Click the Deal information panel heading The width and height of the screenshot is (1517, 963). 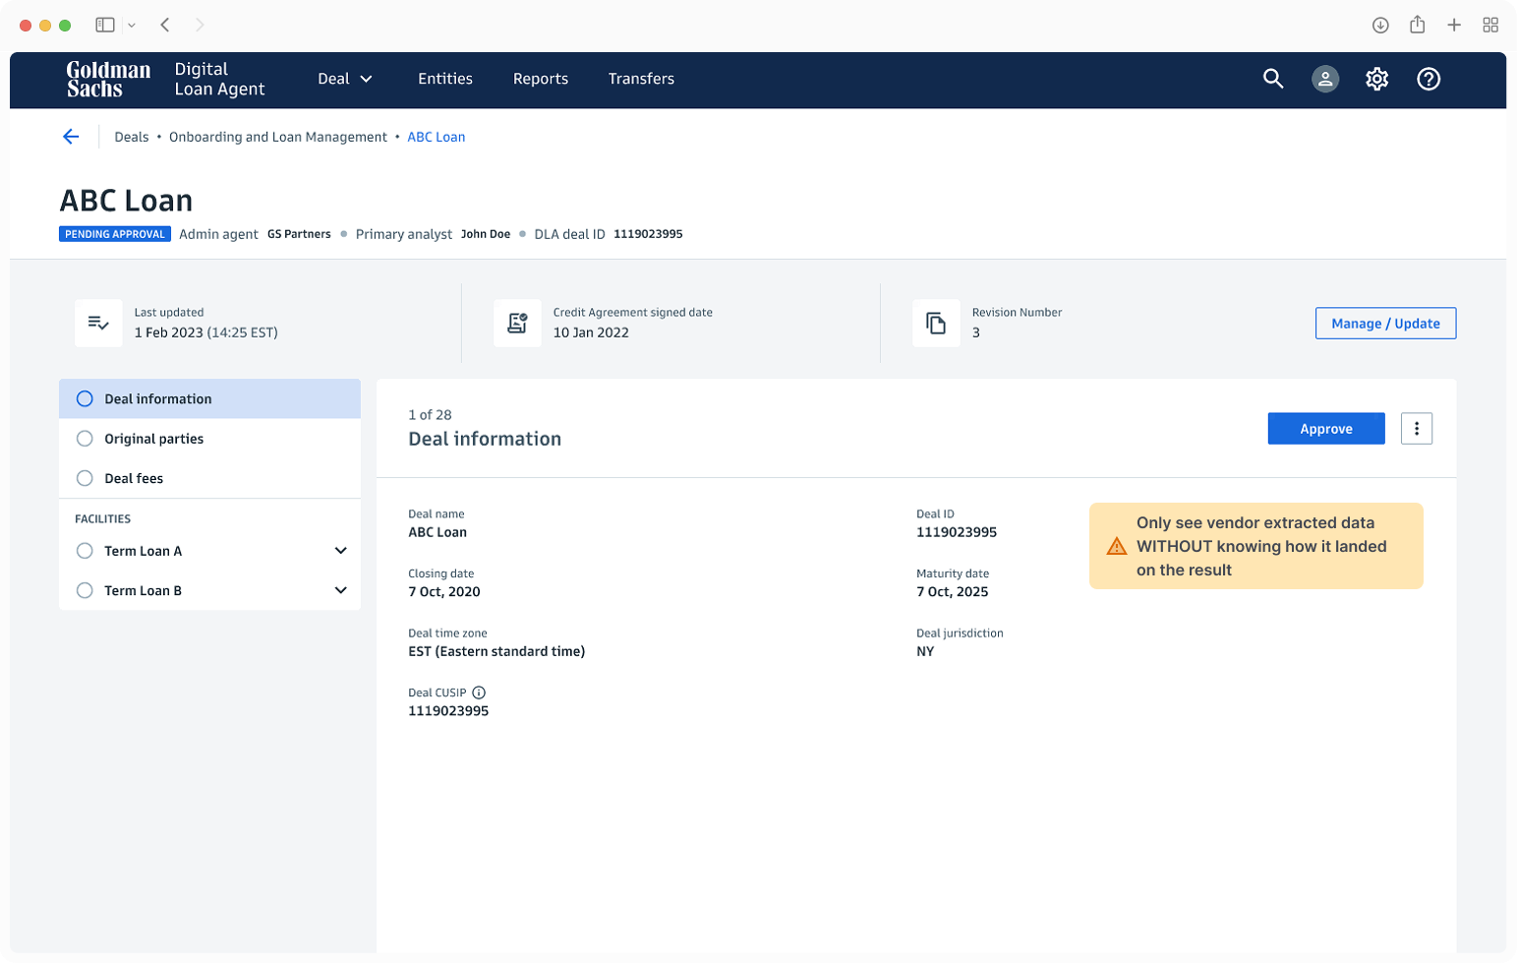(485, 439)
